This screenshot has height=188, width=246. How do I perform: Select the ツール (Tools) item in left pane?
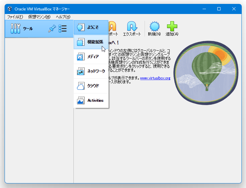click(x=39, y=29)
